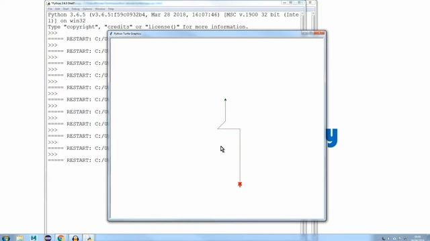
Task: Open the blue M app in taskbar
Action: [34, 238]
